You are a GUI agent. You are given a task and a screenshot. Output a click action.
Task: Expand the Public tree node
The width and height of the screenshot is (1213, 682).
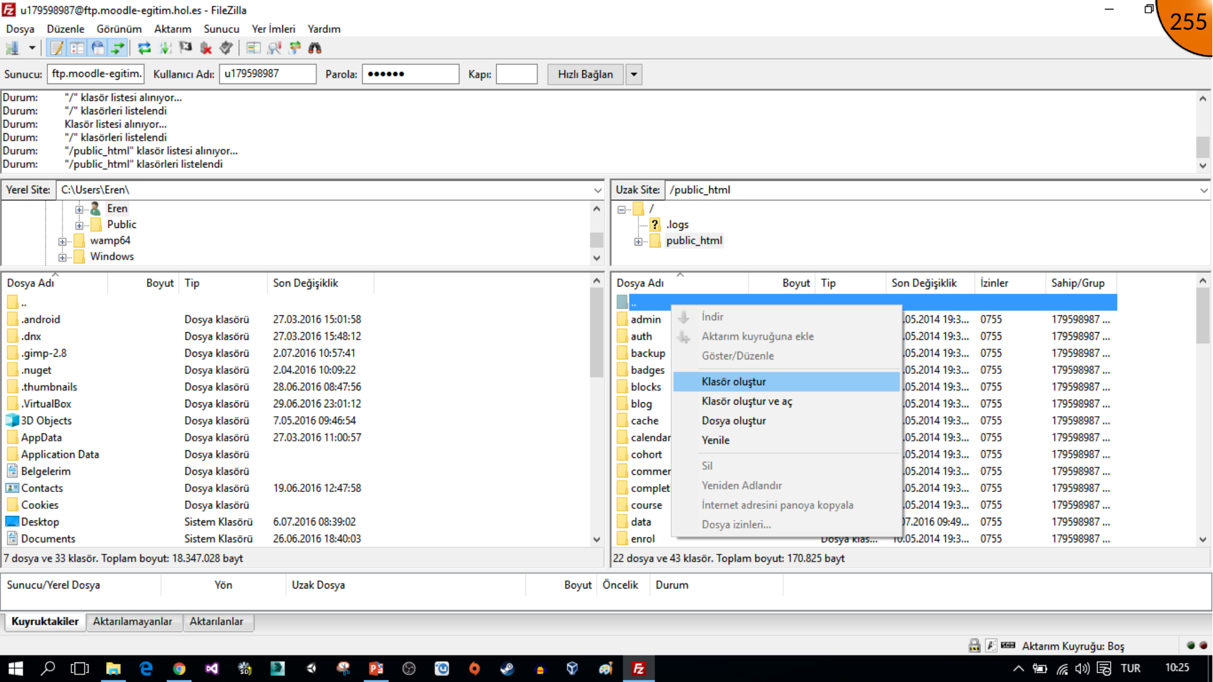pos(79,225)
